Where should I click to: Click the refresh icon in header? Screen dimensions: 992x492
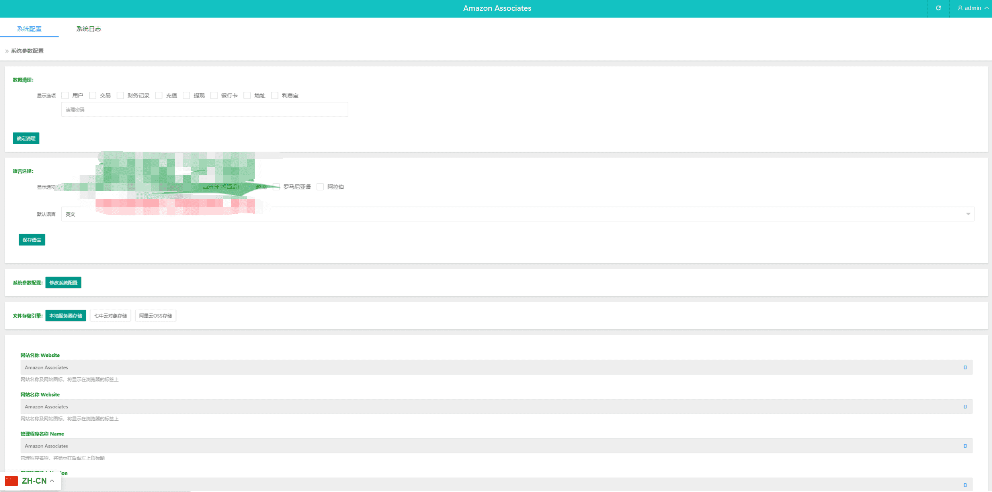938,8
